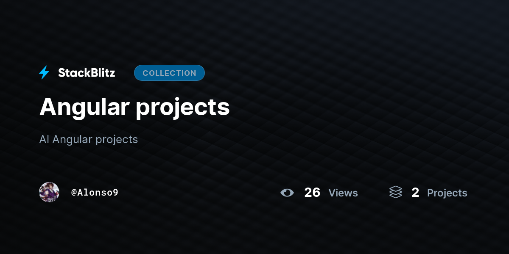Click the AI Angular projects description
This screenshot has width=509, height=254.
89,139
